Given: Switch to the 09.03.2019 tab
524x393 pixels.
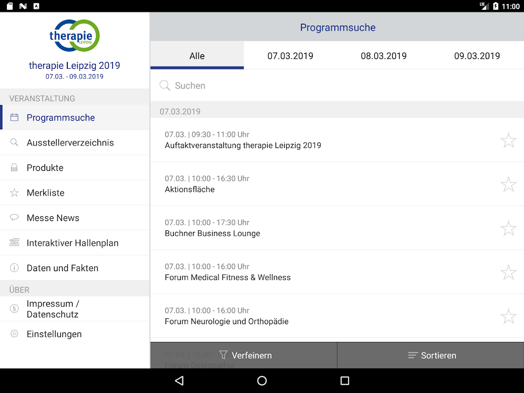Looking at the screenshot, I should 477,56.
